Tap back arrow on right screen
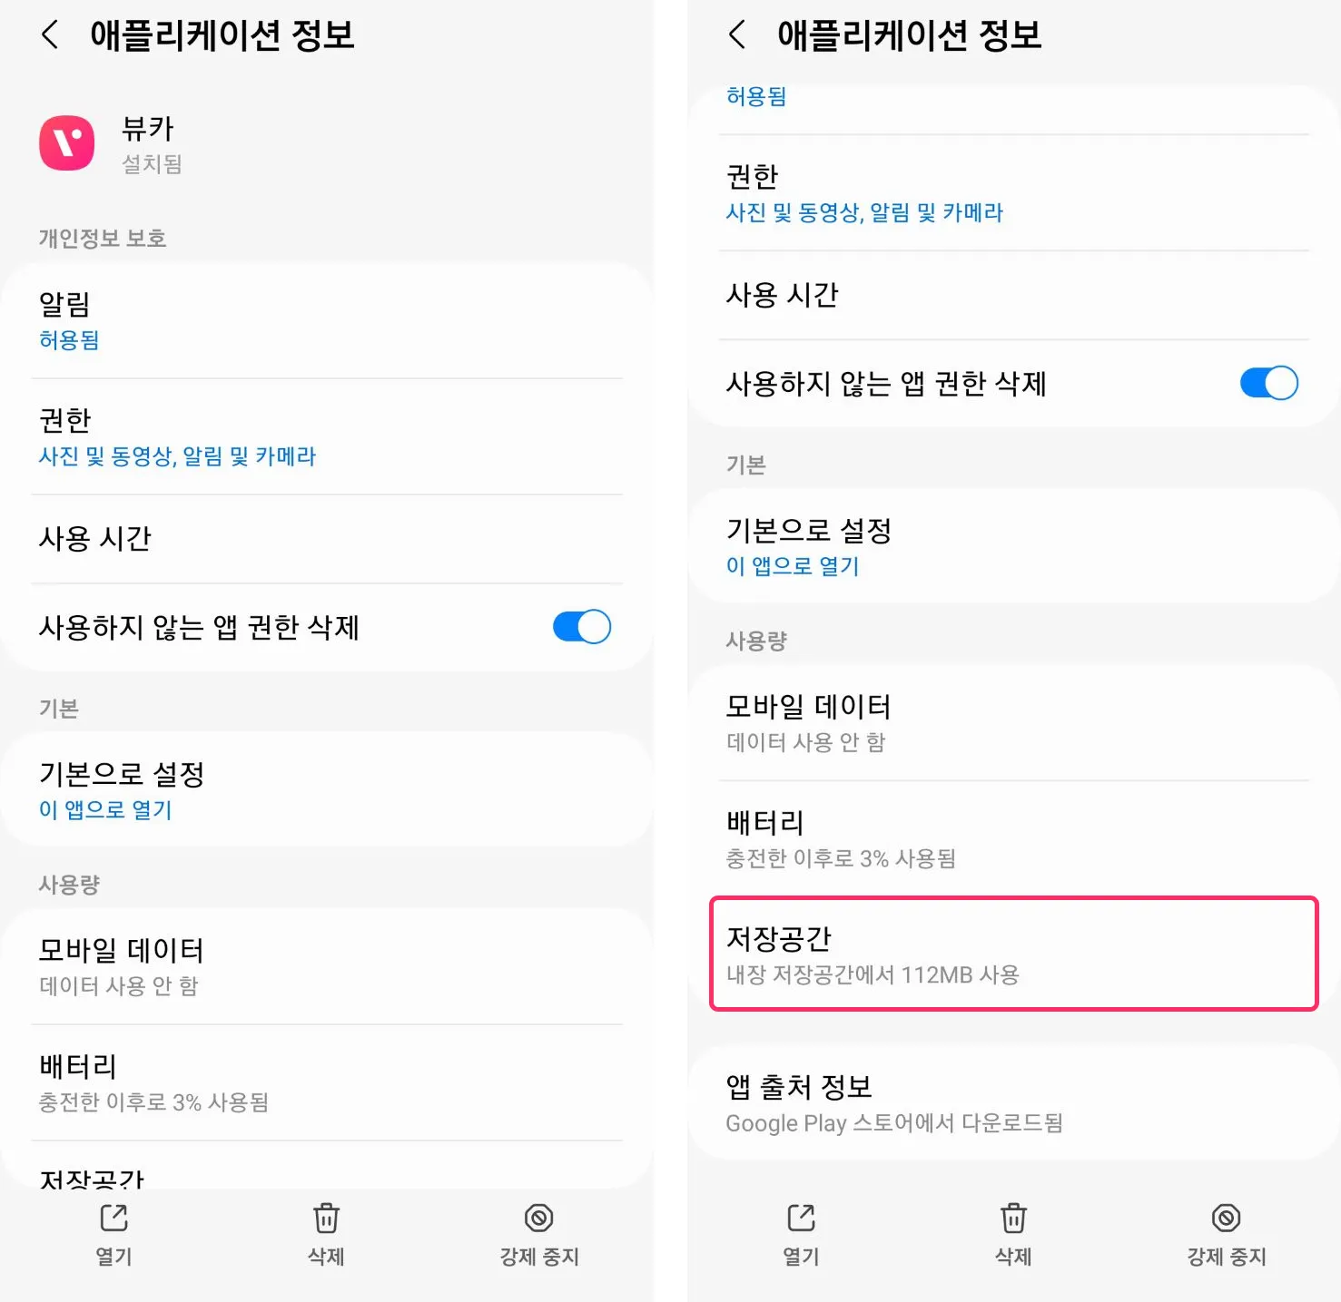 click(x=737, y=35)
